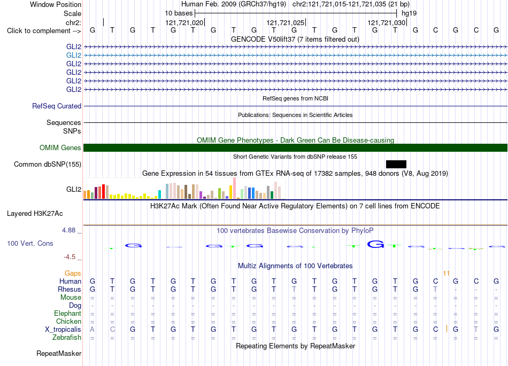The height and width of the screenshot is (366, 508).
Task: Open the 100 Vert. Cons track label
Action: 30,243
